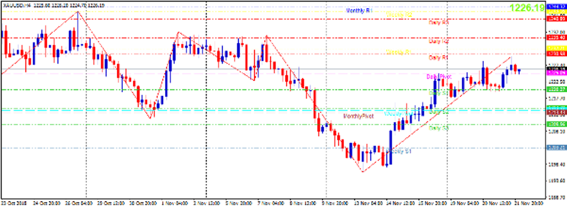Select the MonthlyPivot label text

(358, 116)
